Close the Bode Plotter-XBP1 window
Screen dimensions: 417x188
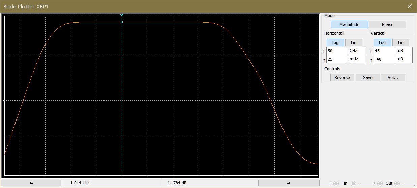pyautogui.click(x=410, y=6)
